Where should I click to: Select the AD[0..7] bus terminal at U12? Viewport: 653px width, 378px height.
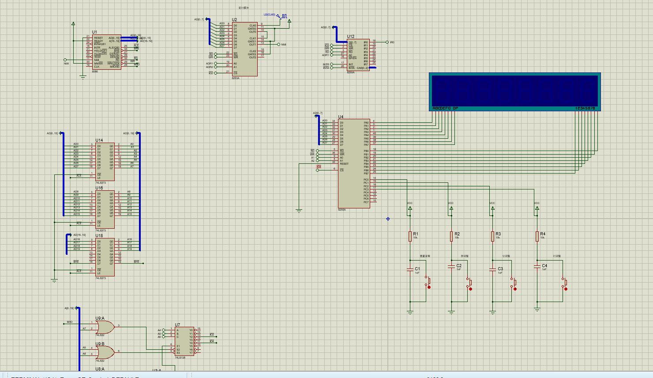coord(334,27)
